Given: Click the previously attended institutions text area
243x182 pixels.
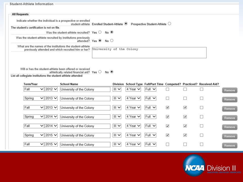Looking at the screenshot, I should (149, 53).
